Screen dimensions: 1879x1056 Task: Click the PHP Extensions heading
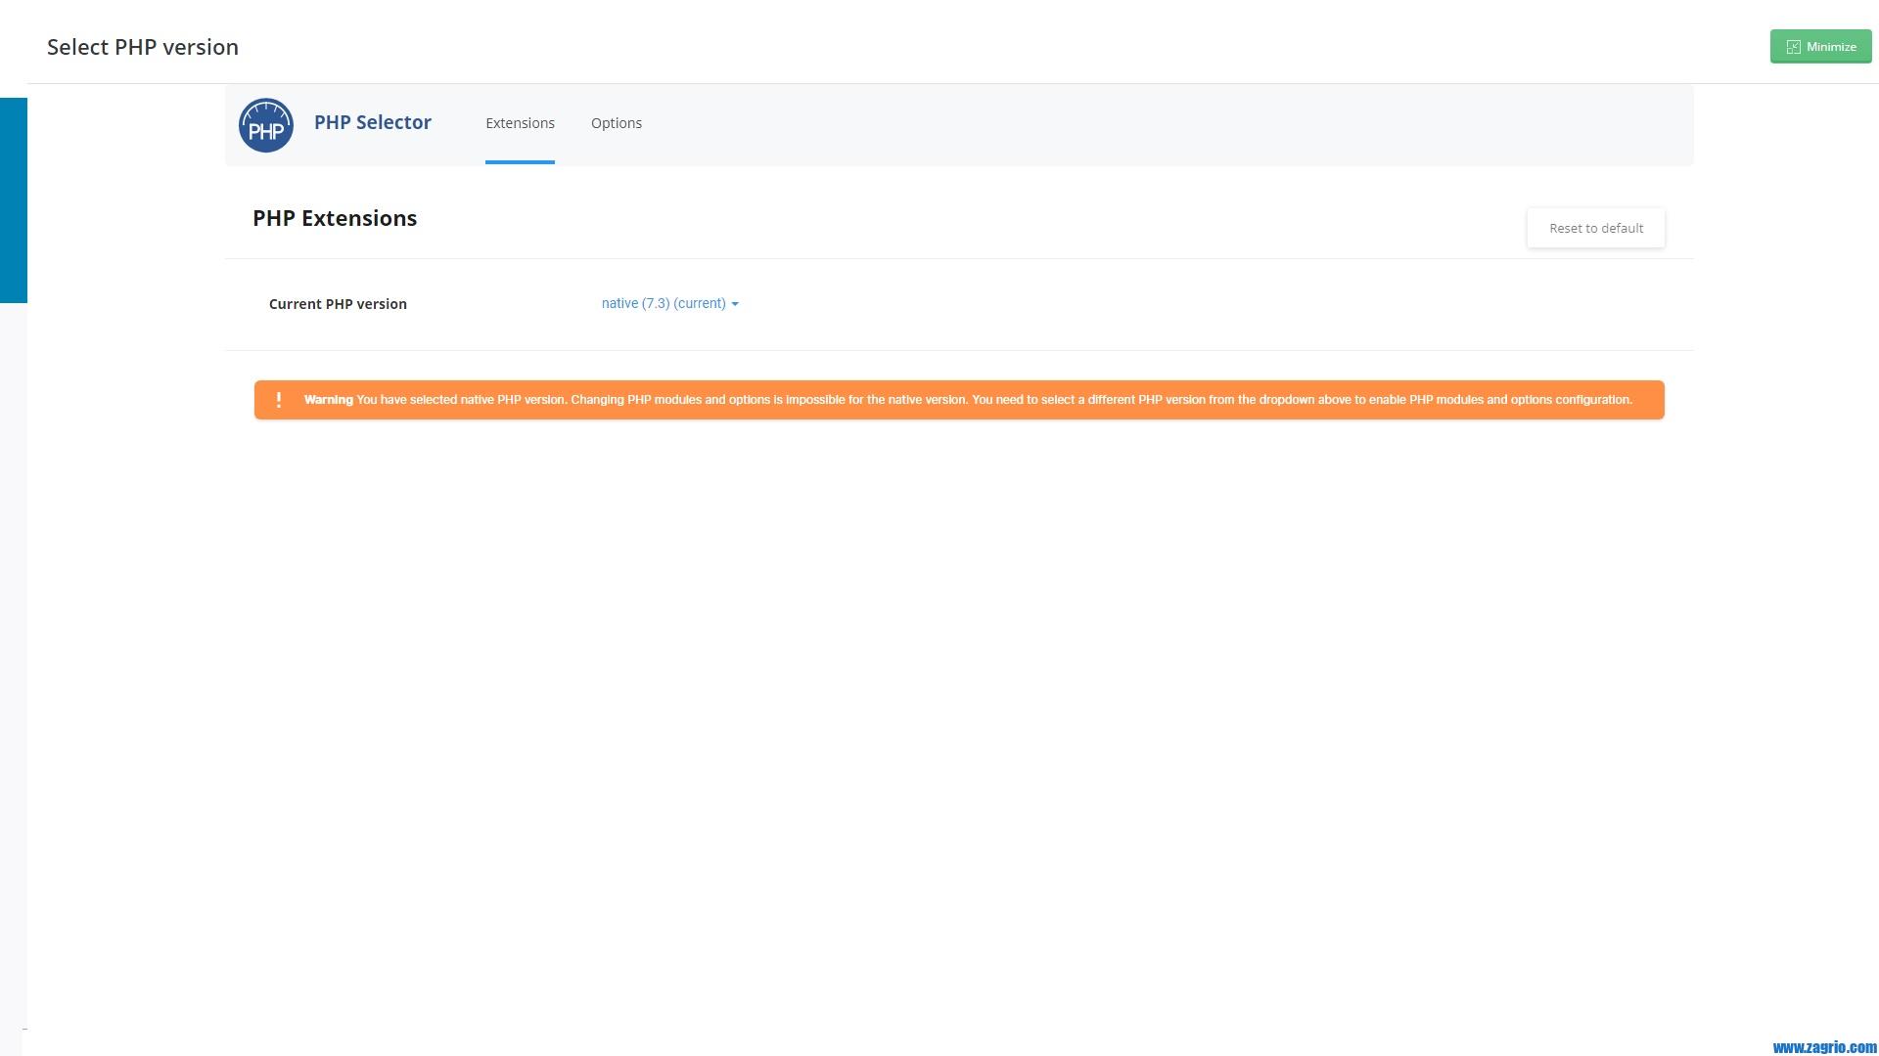pyautogui.click(x=335, y=218)
